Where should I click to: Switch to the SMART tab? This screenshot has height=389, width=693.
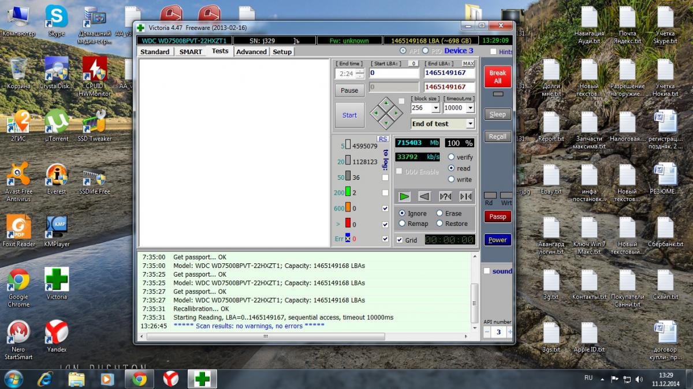(x=191, y=52)
